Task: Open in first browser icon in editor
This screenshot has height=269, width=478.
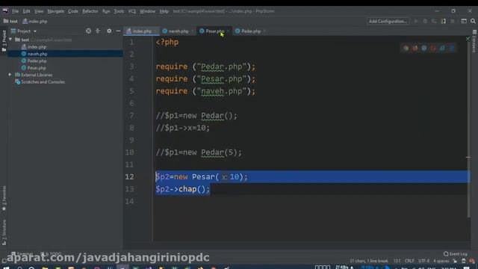Action: (406, 48)
